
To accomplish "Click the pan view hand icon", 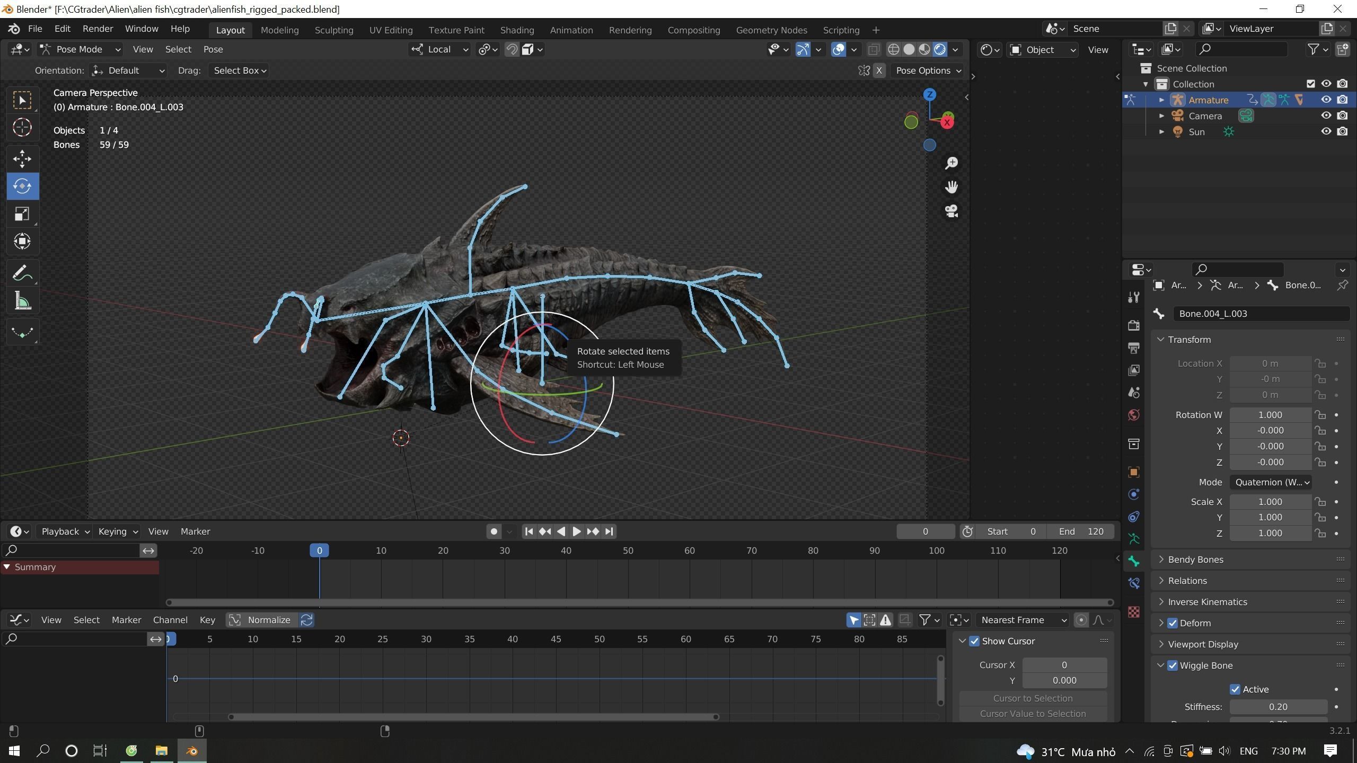I will pos(951,187).
